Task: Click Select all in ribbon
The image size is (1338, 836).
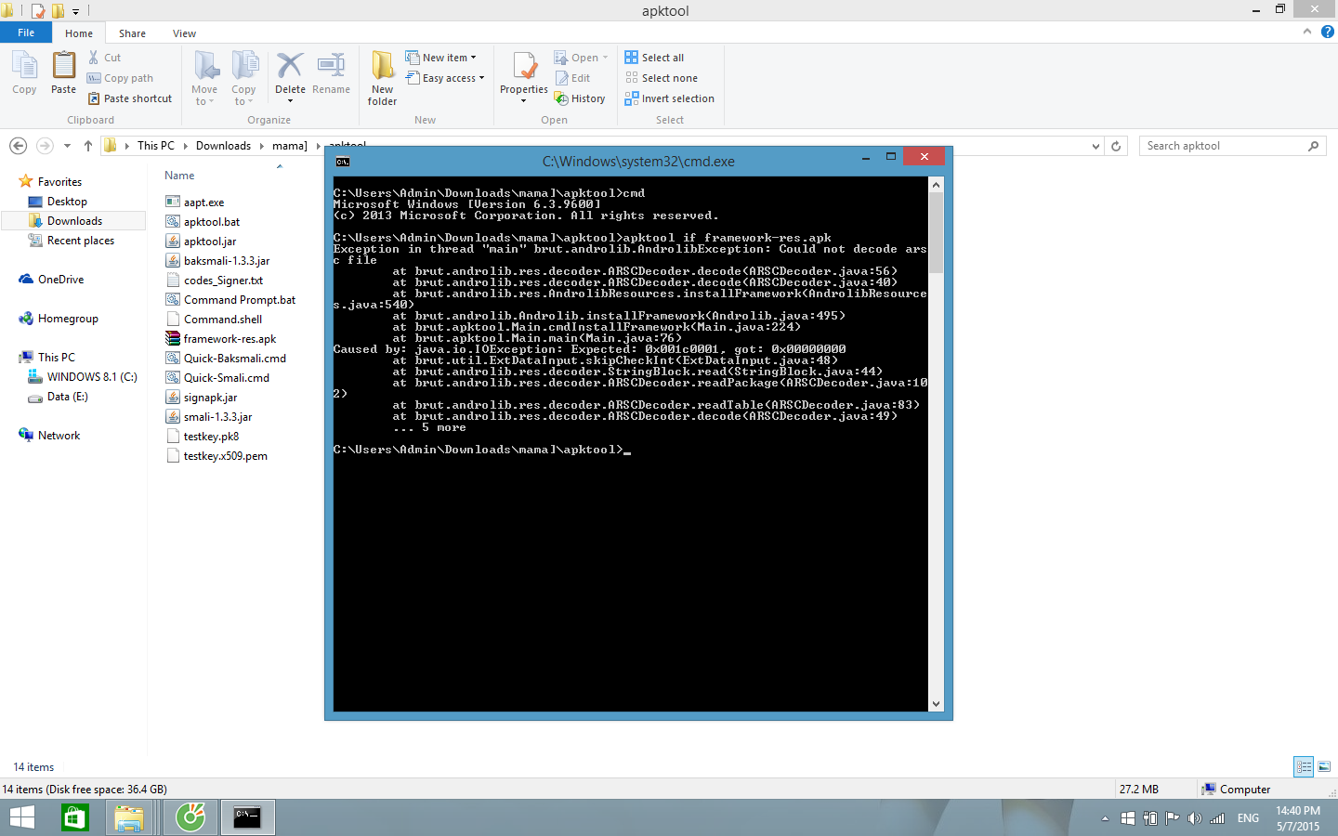Action: [654, 58]
